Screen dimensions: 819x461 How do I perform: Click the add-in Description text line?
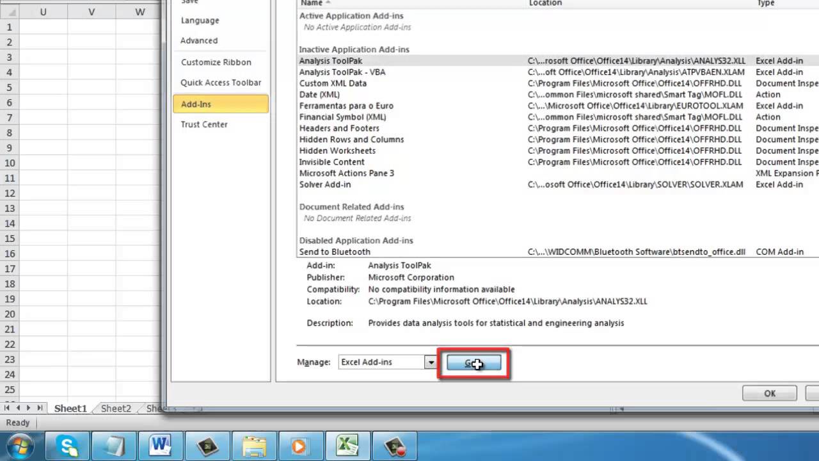[x=496, y=323]
